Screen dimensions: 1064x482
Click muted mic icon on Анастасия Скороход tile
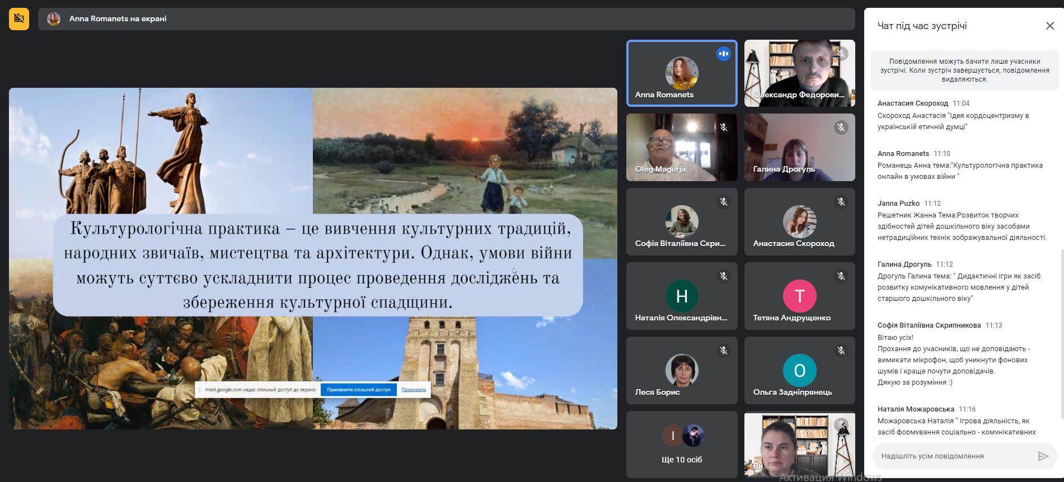[841, 202]
